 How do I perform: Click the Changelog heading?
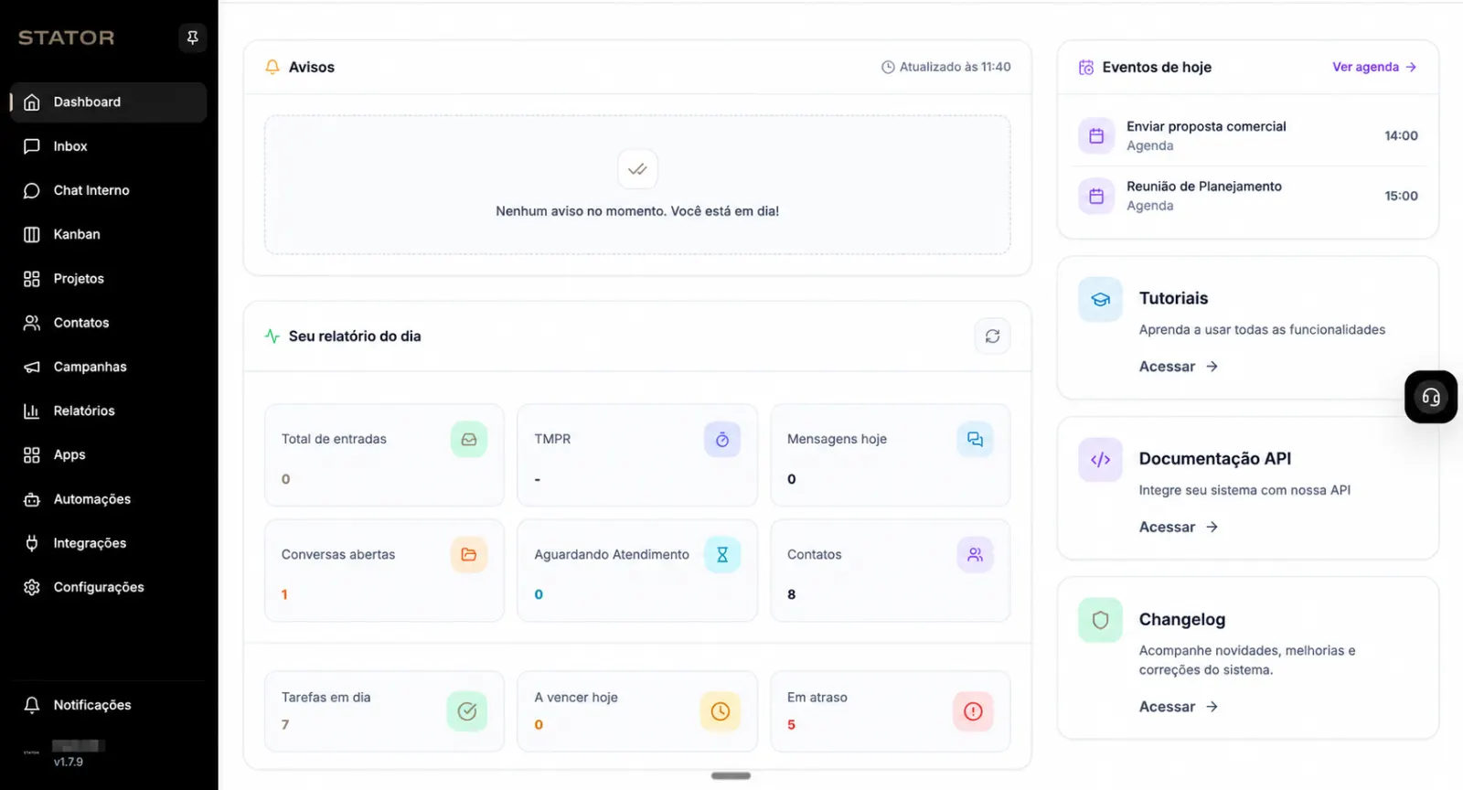[1182, 619]
